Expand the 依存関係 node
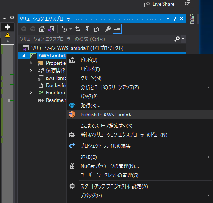The height and width of the screenshot is (203, 213). click(x=30, y=71)
